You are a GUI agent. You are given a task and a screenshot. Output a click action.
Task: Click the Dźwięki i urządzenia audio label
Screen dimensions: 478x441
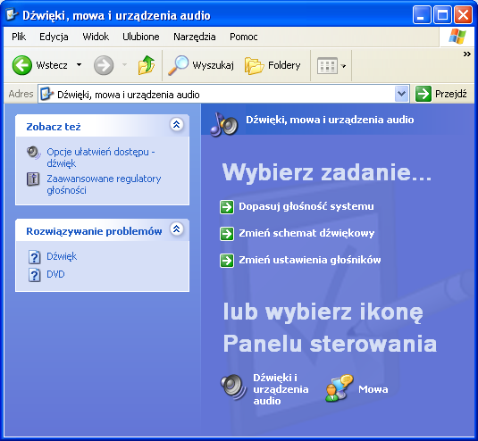tap(281, 389)
